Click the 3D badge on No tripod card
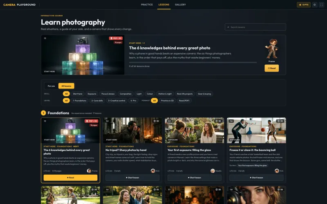 pos(157,121)
